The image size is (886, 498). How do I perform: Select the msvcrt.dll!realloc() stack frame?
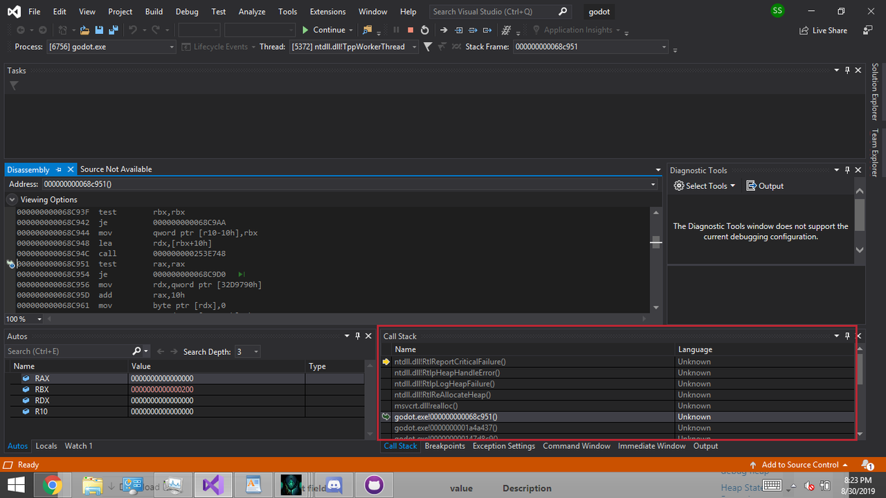617,406
